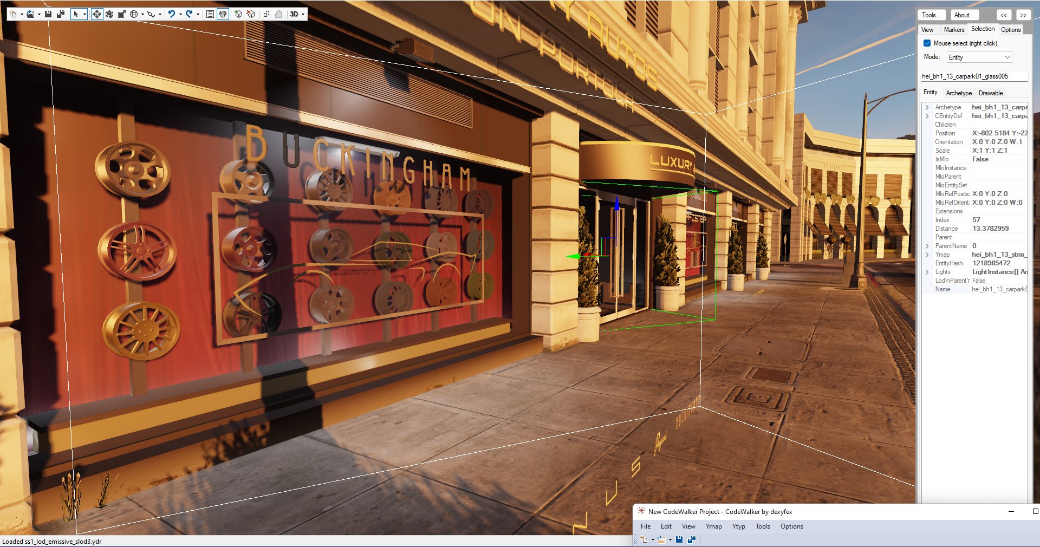Open the info window list icon
Screen dimensions: 1040x547
point(210,14)
